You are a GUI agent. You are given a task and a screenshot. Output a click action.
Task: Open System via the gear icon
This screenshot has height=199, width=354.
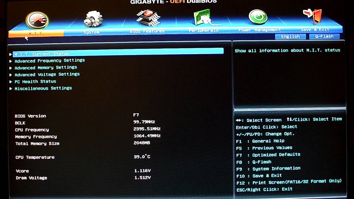coord(93,19)
